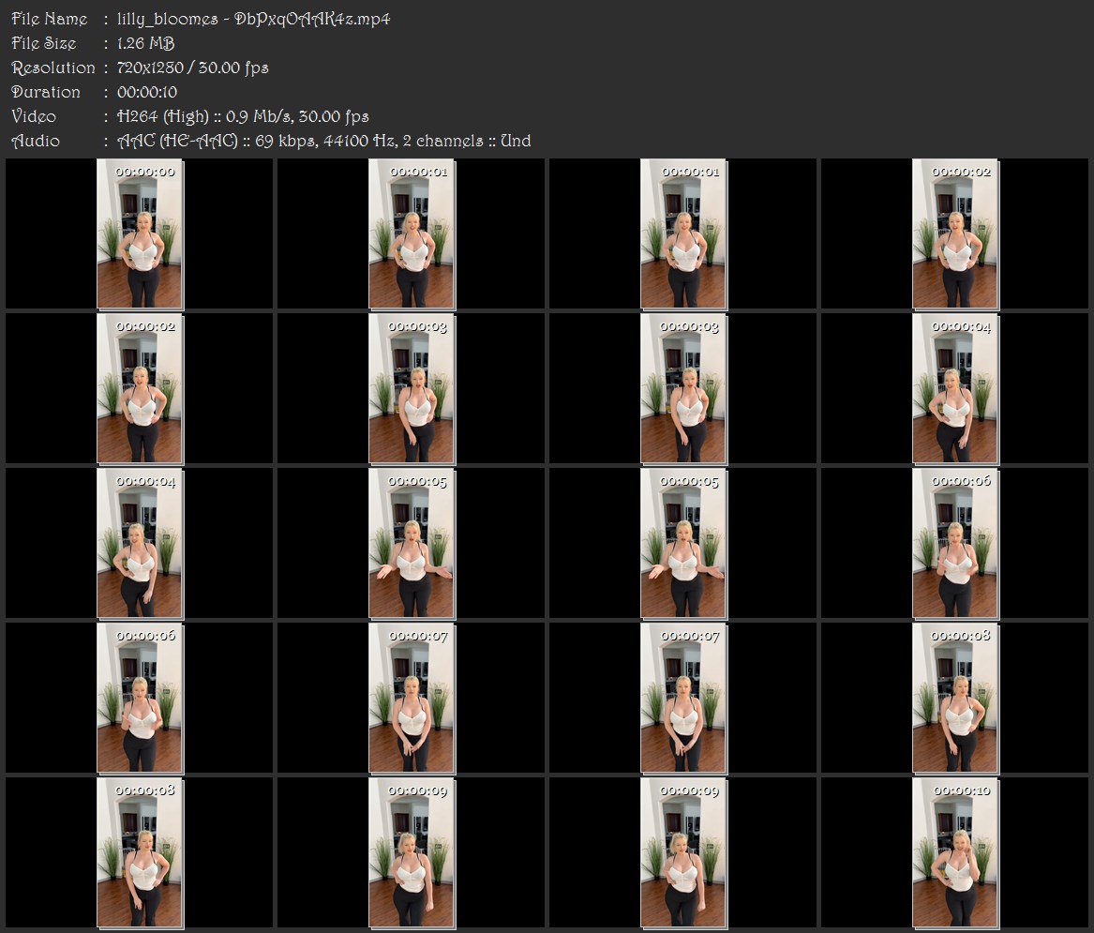Open the bottom-row frame stamped 00:00:08
This screenshot has height=933, width=1094.
point(140,853)
